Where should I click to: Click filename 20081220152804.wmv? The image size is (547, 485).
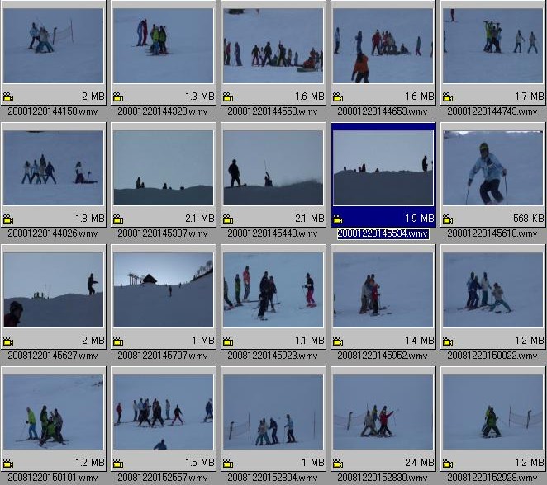pos(273,478)
